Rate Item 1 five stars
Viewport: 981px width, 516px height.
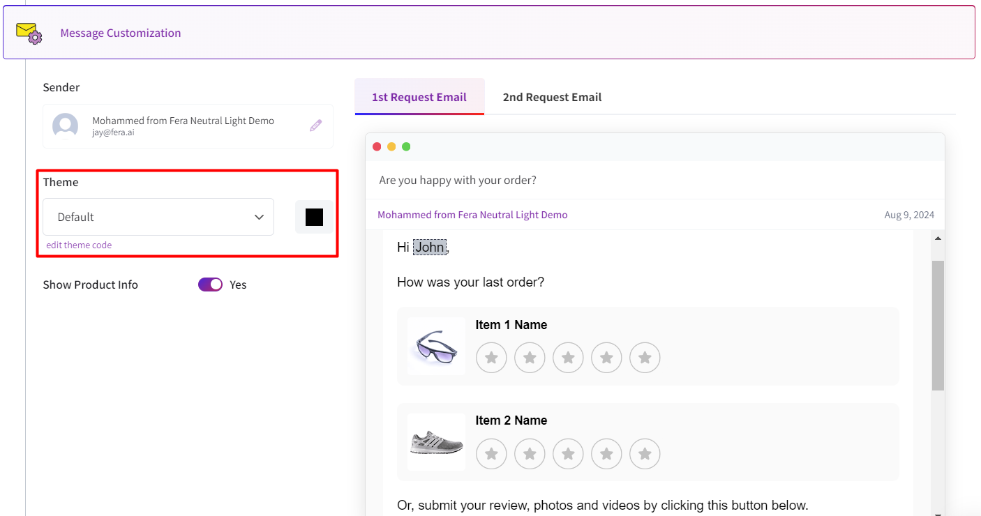(x=645, y=358)
